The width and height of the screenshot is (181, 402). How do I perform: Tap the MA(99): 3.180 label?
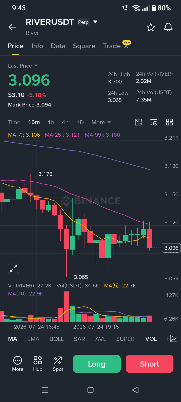pyautogui.click(x=103, y=135)
